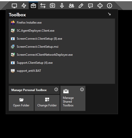
Task: Run Firefox Installer.exe from the toolbox
Action: [x=62, y=23]
